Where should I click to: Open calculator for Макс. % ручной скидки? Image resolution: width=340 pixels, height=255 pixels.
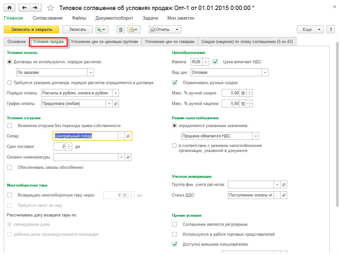point(243,93)
